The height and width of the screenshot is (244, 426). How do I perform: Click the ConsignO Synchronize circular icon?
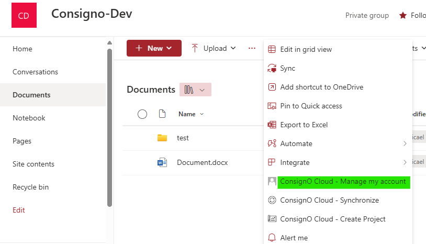pos(272,200)
